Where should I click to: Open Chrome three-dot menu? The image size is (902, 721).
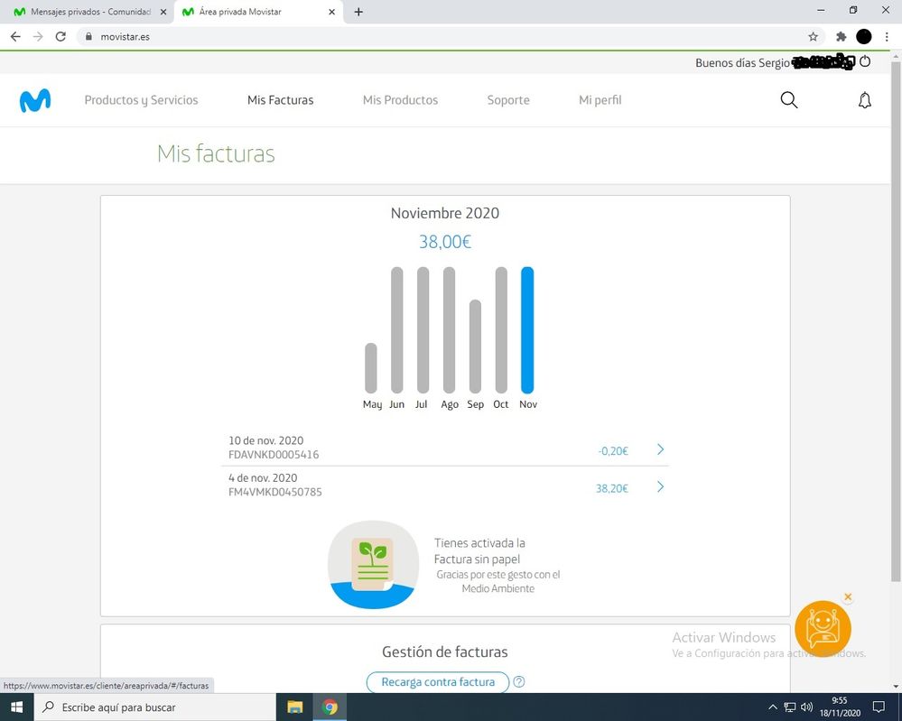tap(887, 37)
